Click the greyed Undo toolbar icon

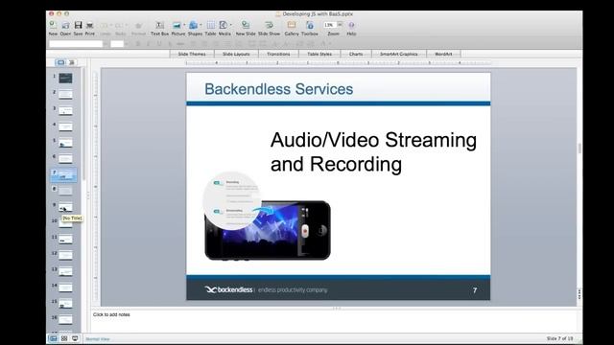105,26
